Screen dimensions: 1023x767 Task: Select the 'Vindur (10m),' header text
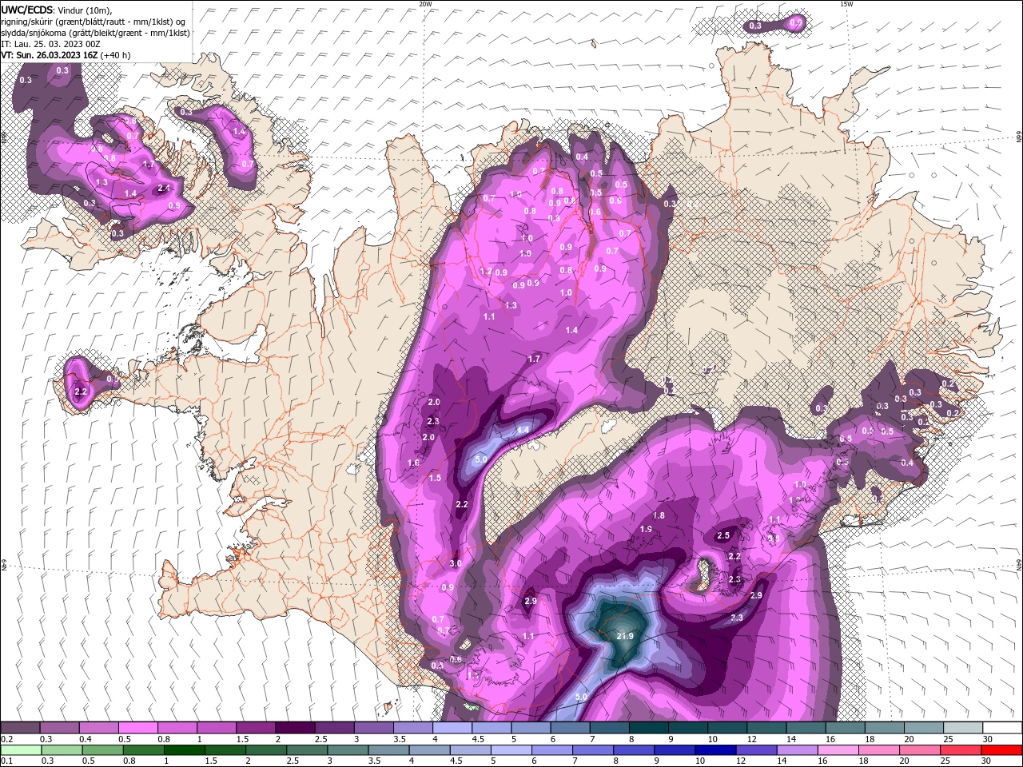[x=86, y=10]
